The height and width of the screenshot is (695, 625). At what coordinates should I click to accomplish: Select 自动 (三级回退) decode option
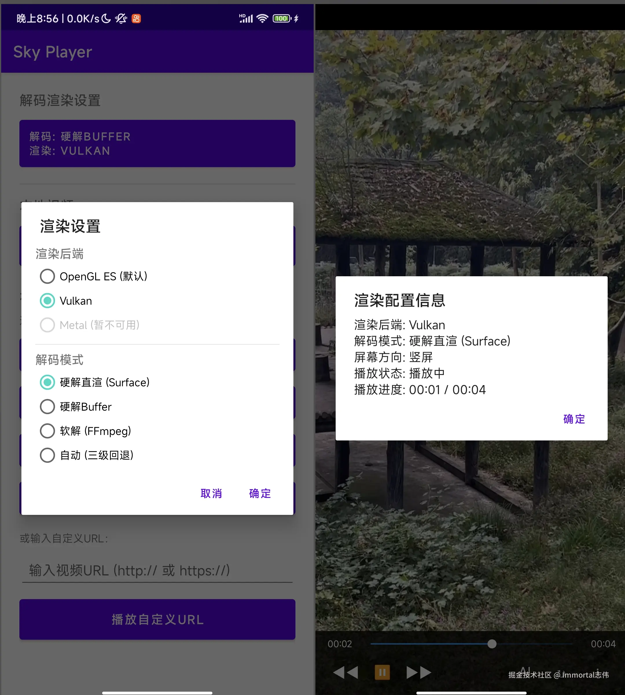point(47,456)
